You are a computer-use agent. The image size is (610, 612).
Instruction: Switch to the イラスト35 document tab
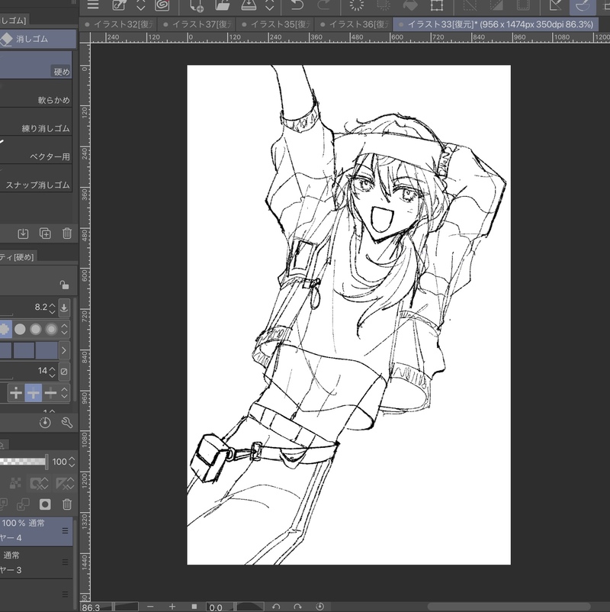[278, 24]
